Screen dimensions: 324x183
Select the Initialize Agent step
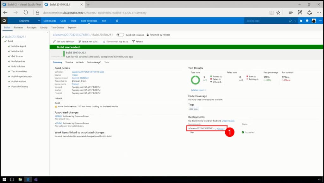pos(19,46)
